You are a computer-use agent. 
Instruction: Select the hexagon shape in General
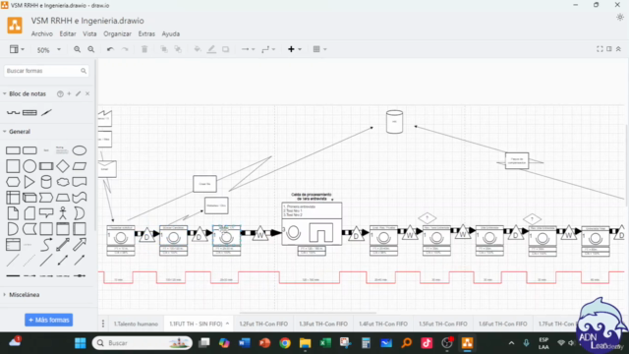click(x=13, y=182)
